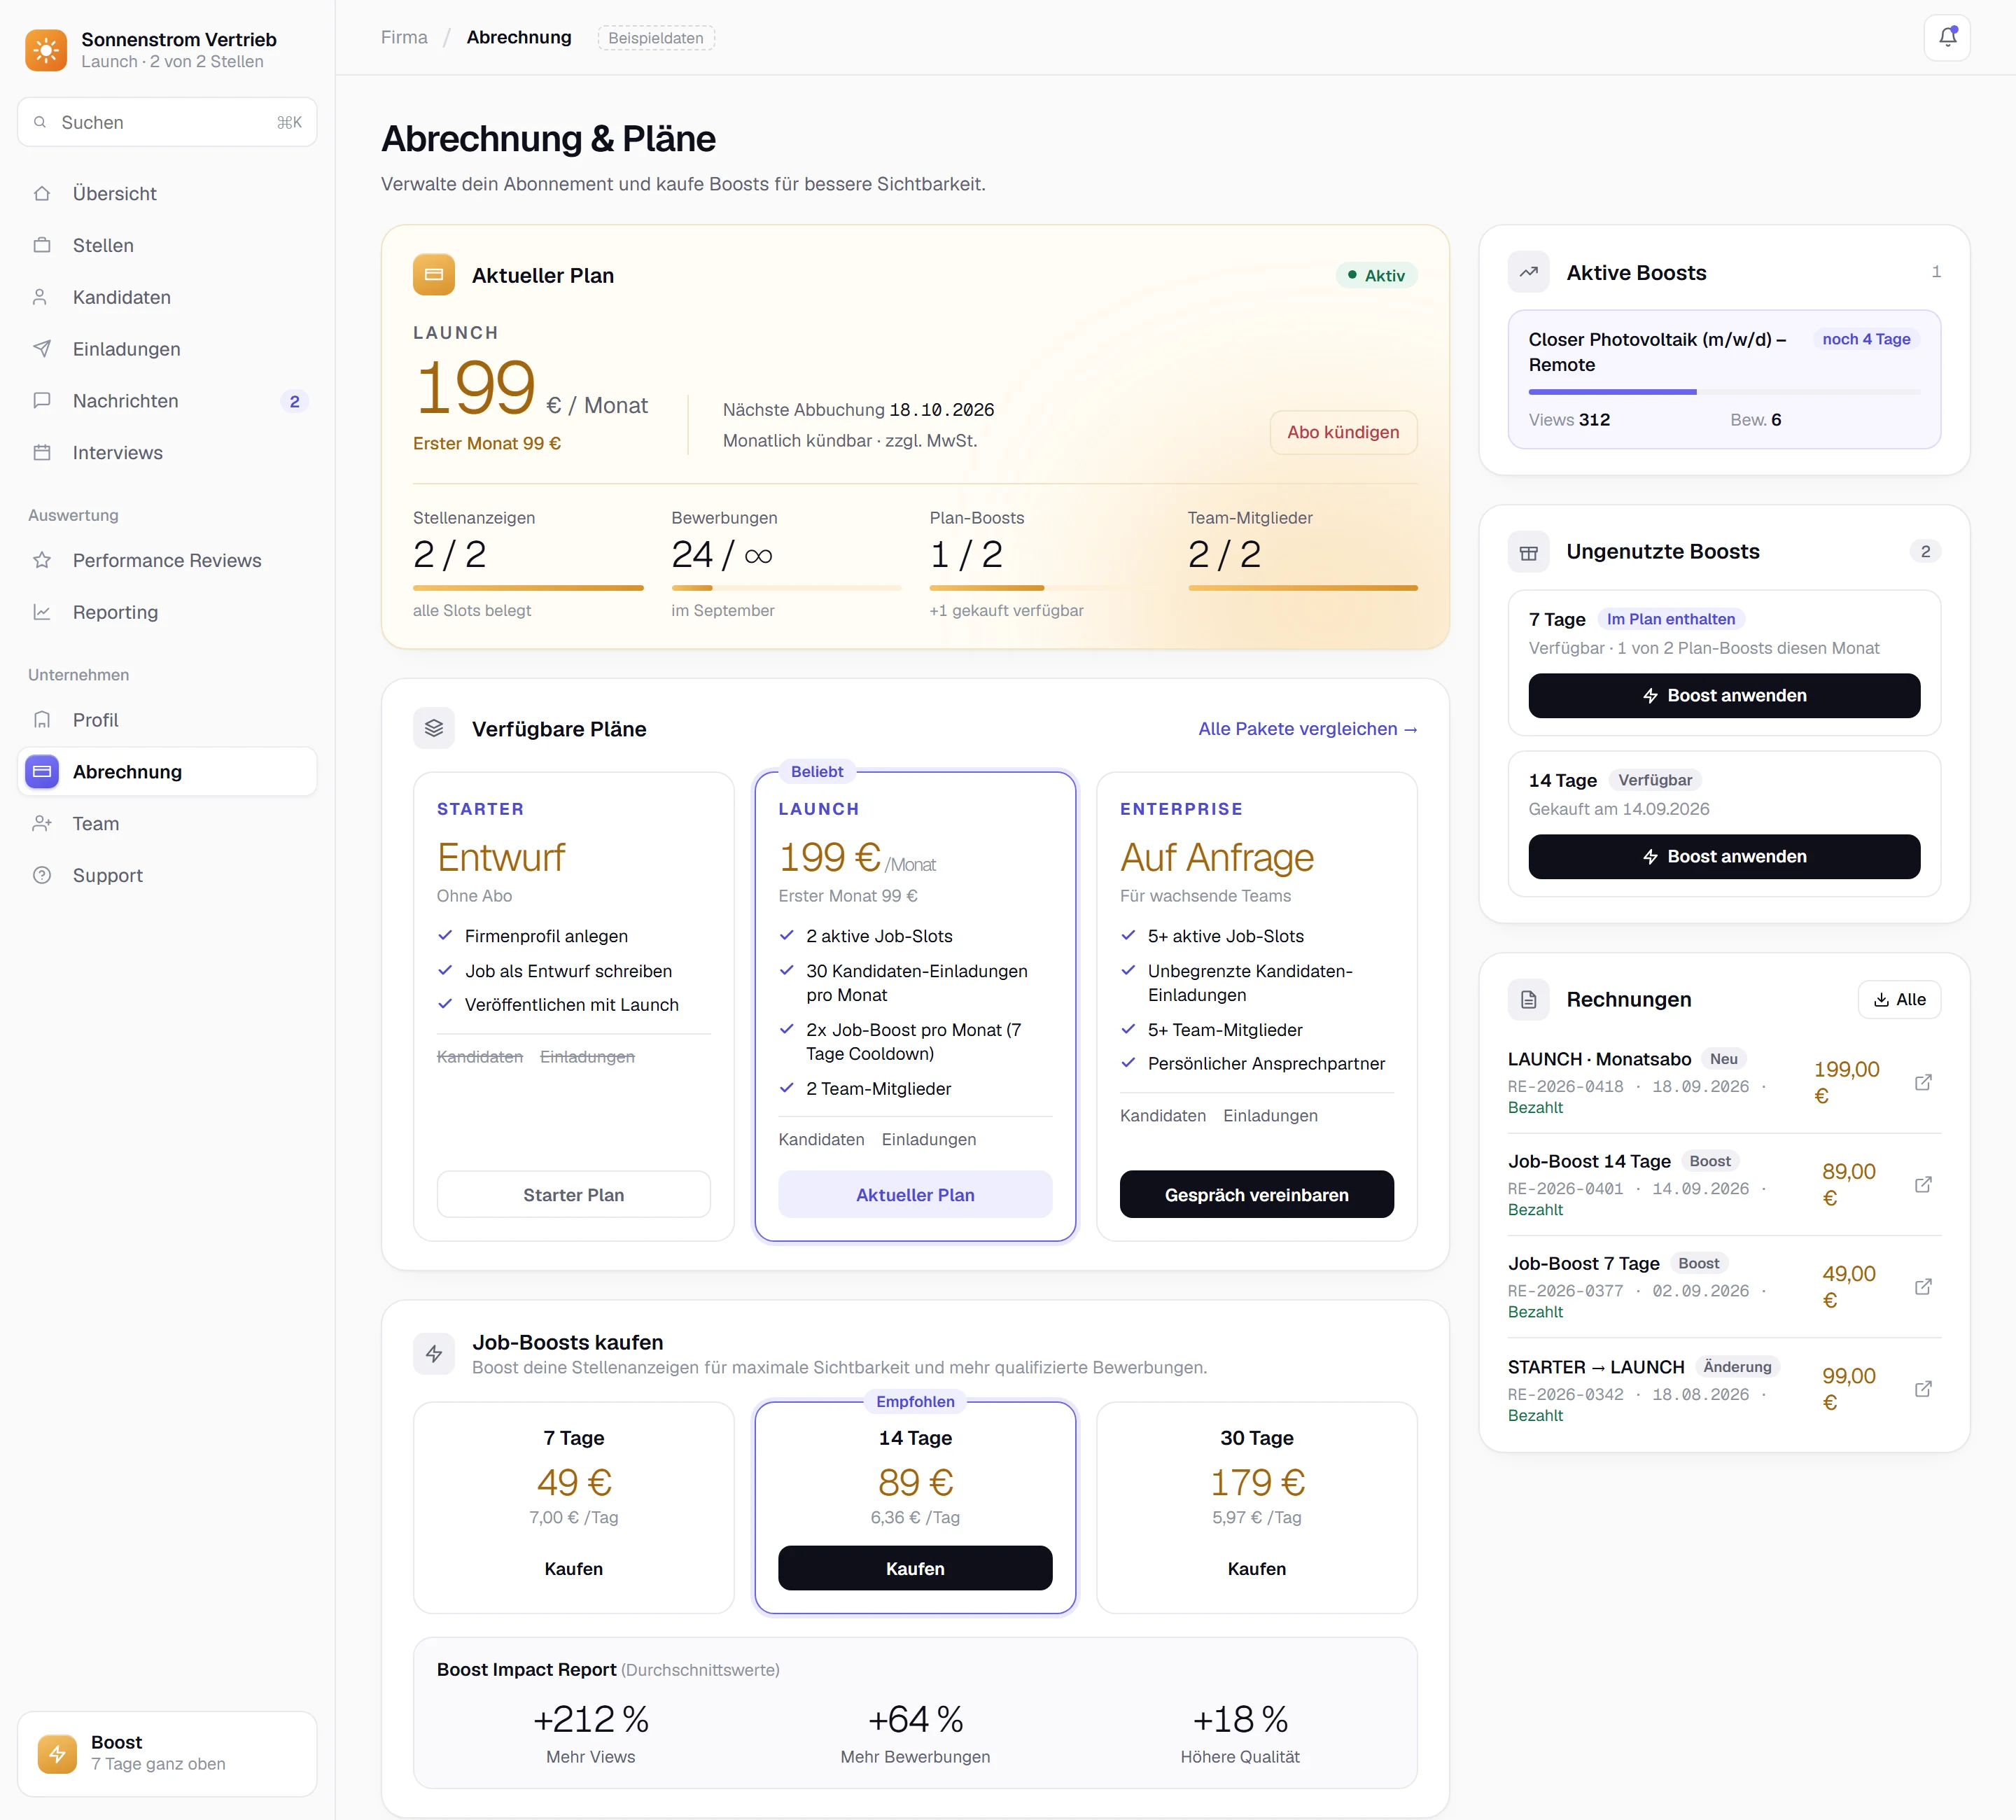Screen dimensions: 2016x1820
Task: Focus the Suchen search field
Action: (167, 122)
